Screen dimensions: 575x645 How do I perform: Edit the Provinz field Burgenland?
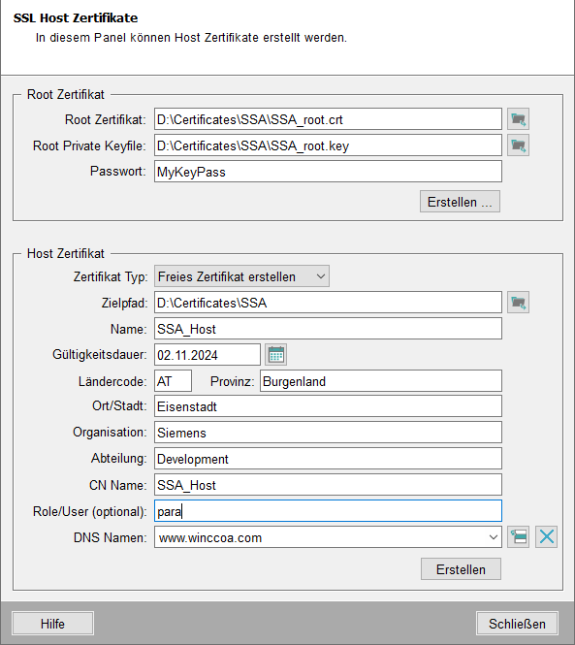pos(380,381)
